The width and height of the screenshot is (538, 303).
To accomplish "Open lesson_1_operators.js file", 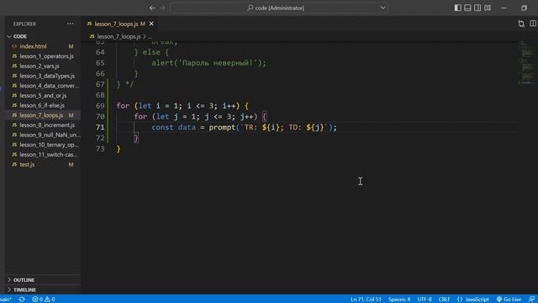I will (x=47, y=56).
